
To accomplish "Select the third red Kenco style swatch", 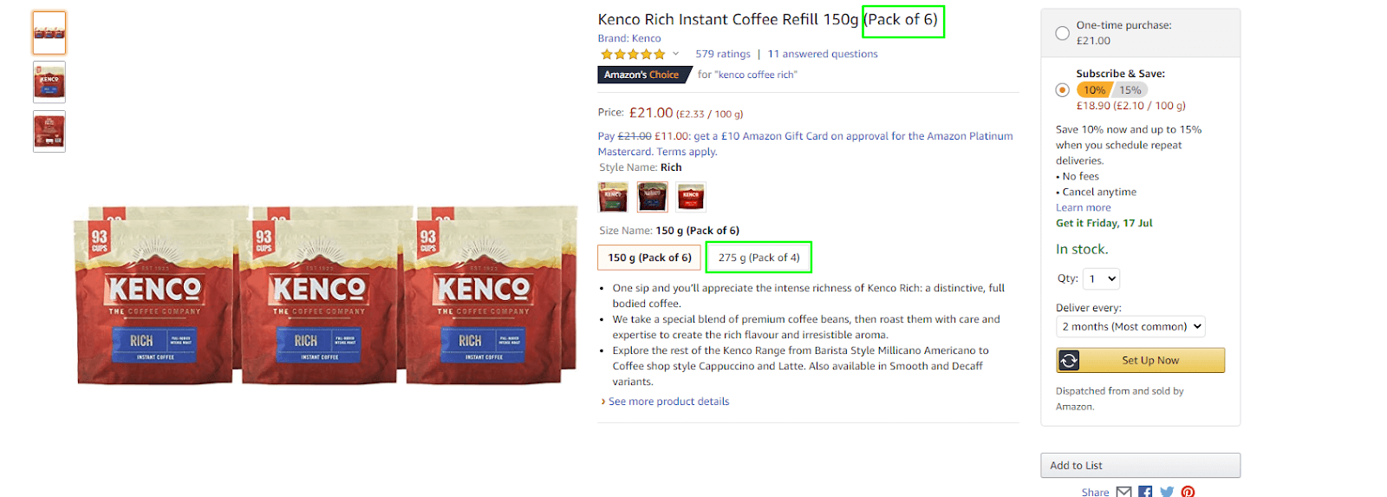I will coord(691,197).
